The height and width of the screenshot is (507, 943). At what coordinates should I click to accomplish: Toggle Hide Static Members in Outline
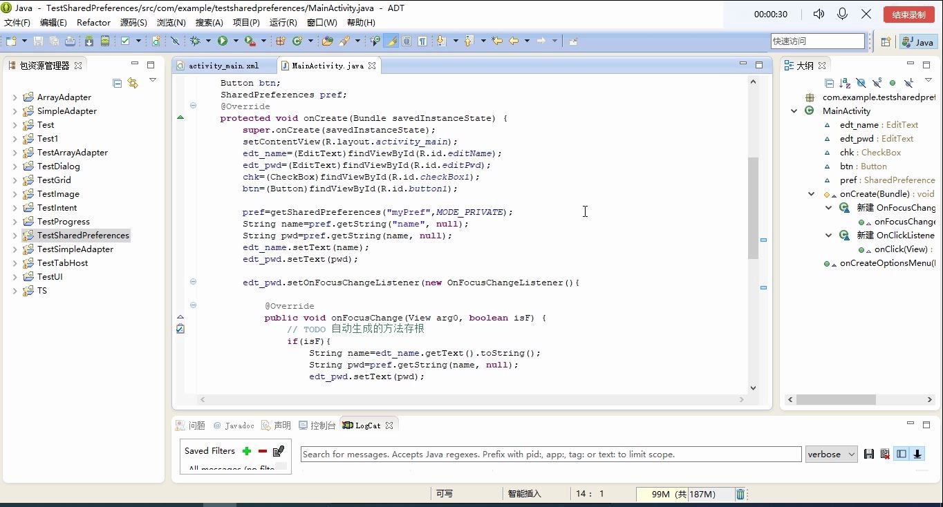[x=877, y=83]
